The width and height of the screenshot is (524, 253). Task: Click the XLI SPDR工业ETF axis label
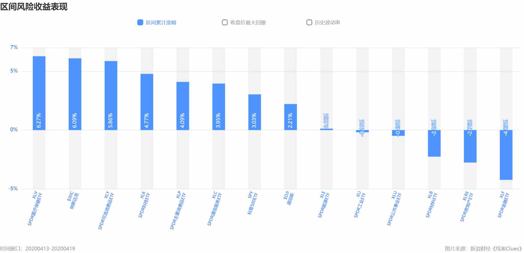pos(359,204)
